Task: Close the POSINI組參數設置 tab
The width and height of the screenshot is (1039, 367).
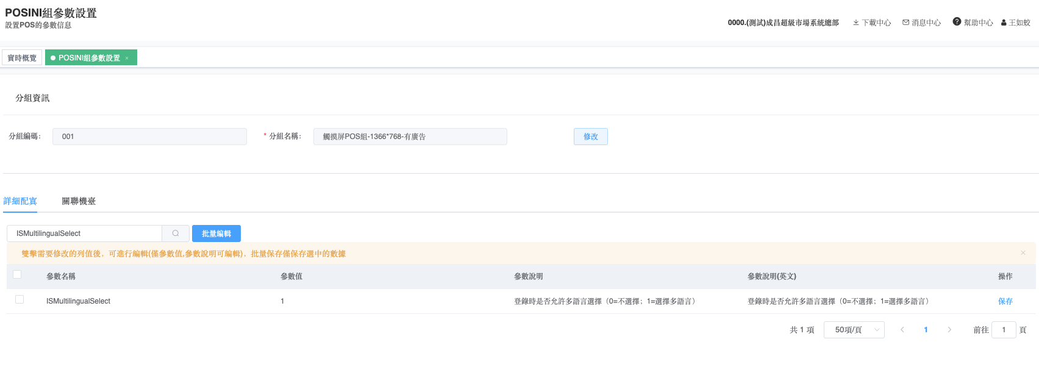Action: (x=127, y=58)
